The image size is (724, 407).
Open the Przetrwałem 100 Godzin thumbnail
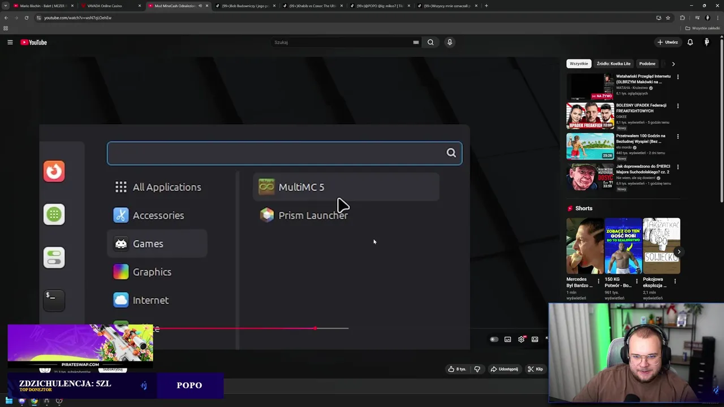(x=590, y=146)
